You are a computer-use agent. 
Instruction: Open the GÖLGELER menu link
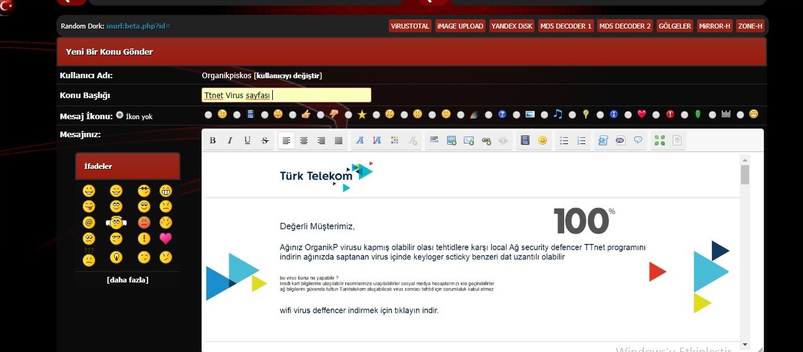[675, 26]
